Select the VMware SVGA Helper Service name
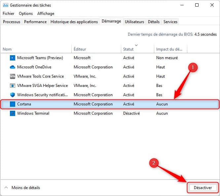This screenshot has height=196, width=220. pos(42,86)
